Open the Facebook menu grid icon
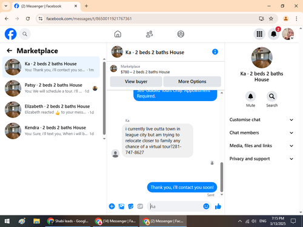Screen dimensions: 303x227 tap(259, 34)
